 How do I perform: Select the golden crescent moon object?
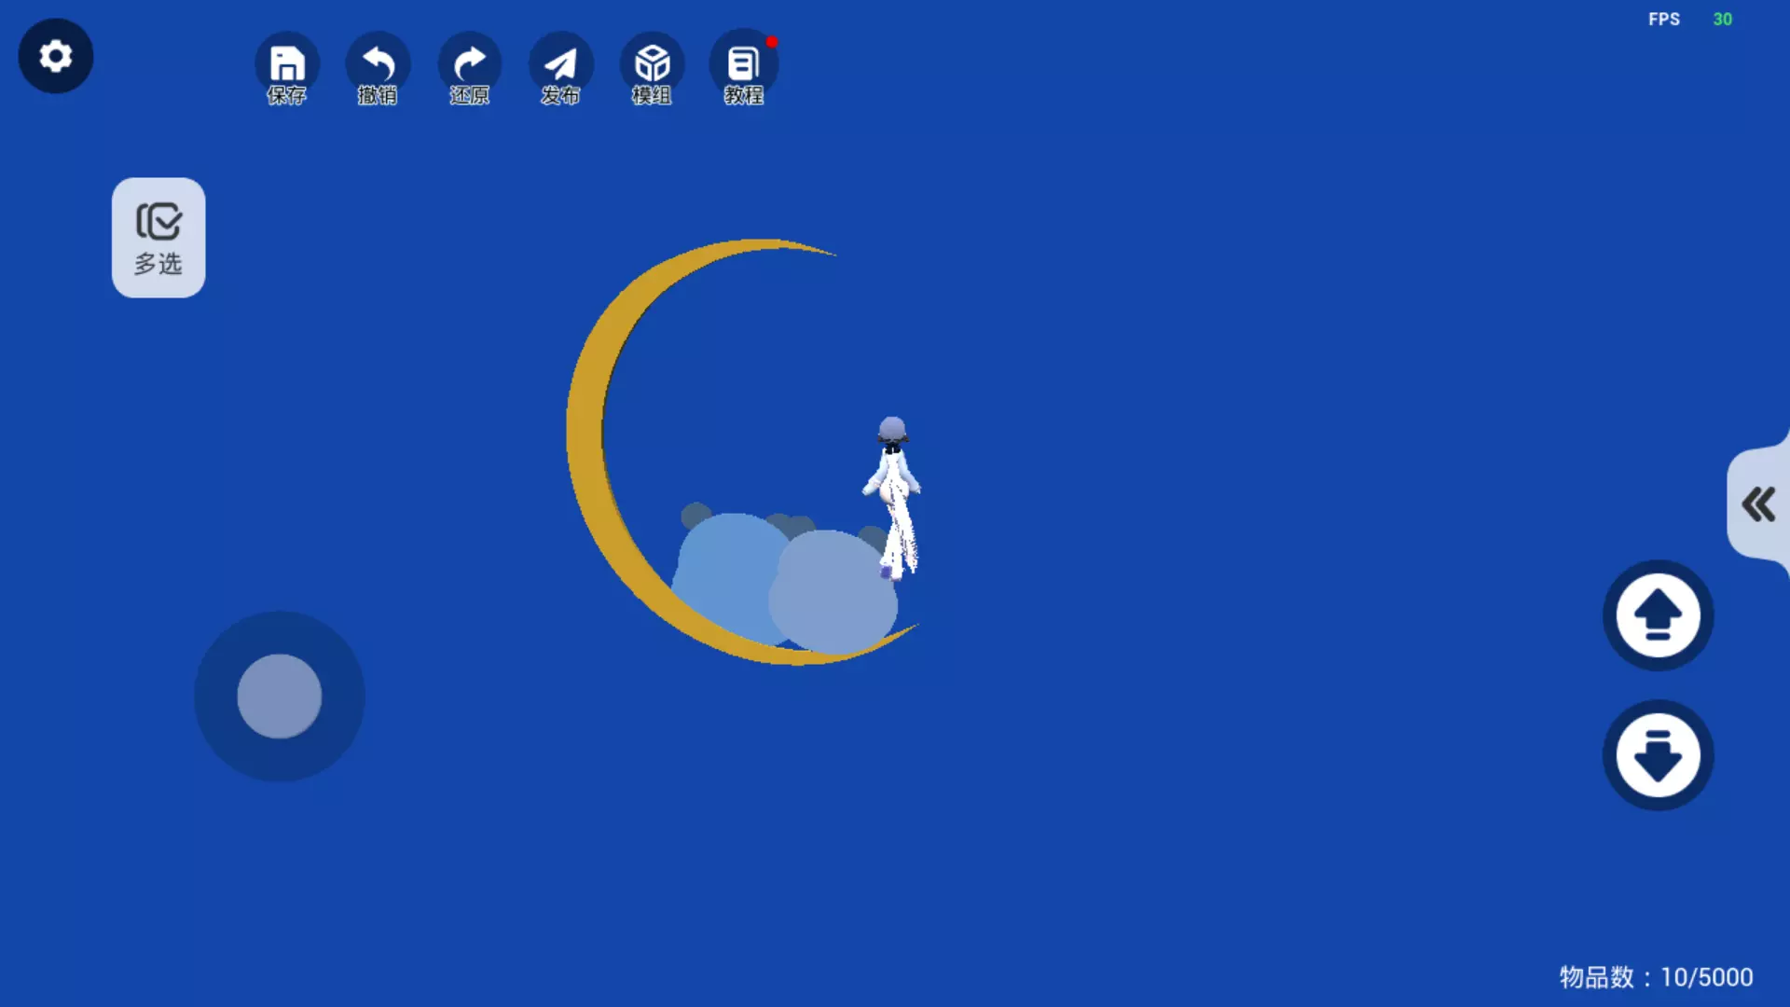point(587,429)
